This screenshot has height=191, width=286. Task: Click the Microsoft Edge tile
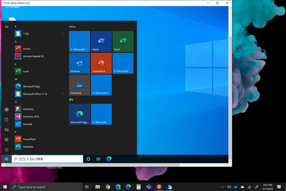[79, 114]
